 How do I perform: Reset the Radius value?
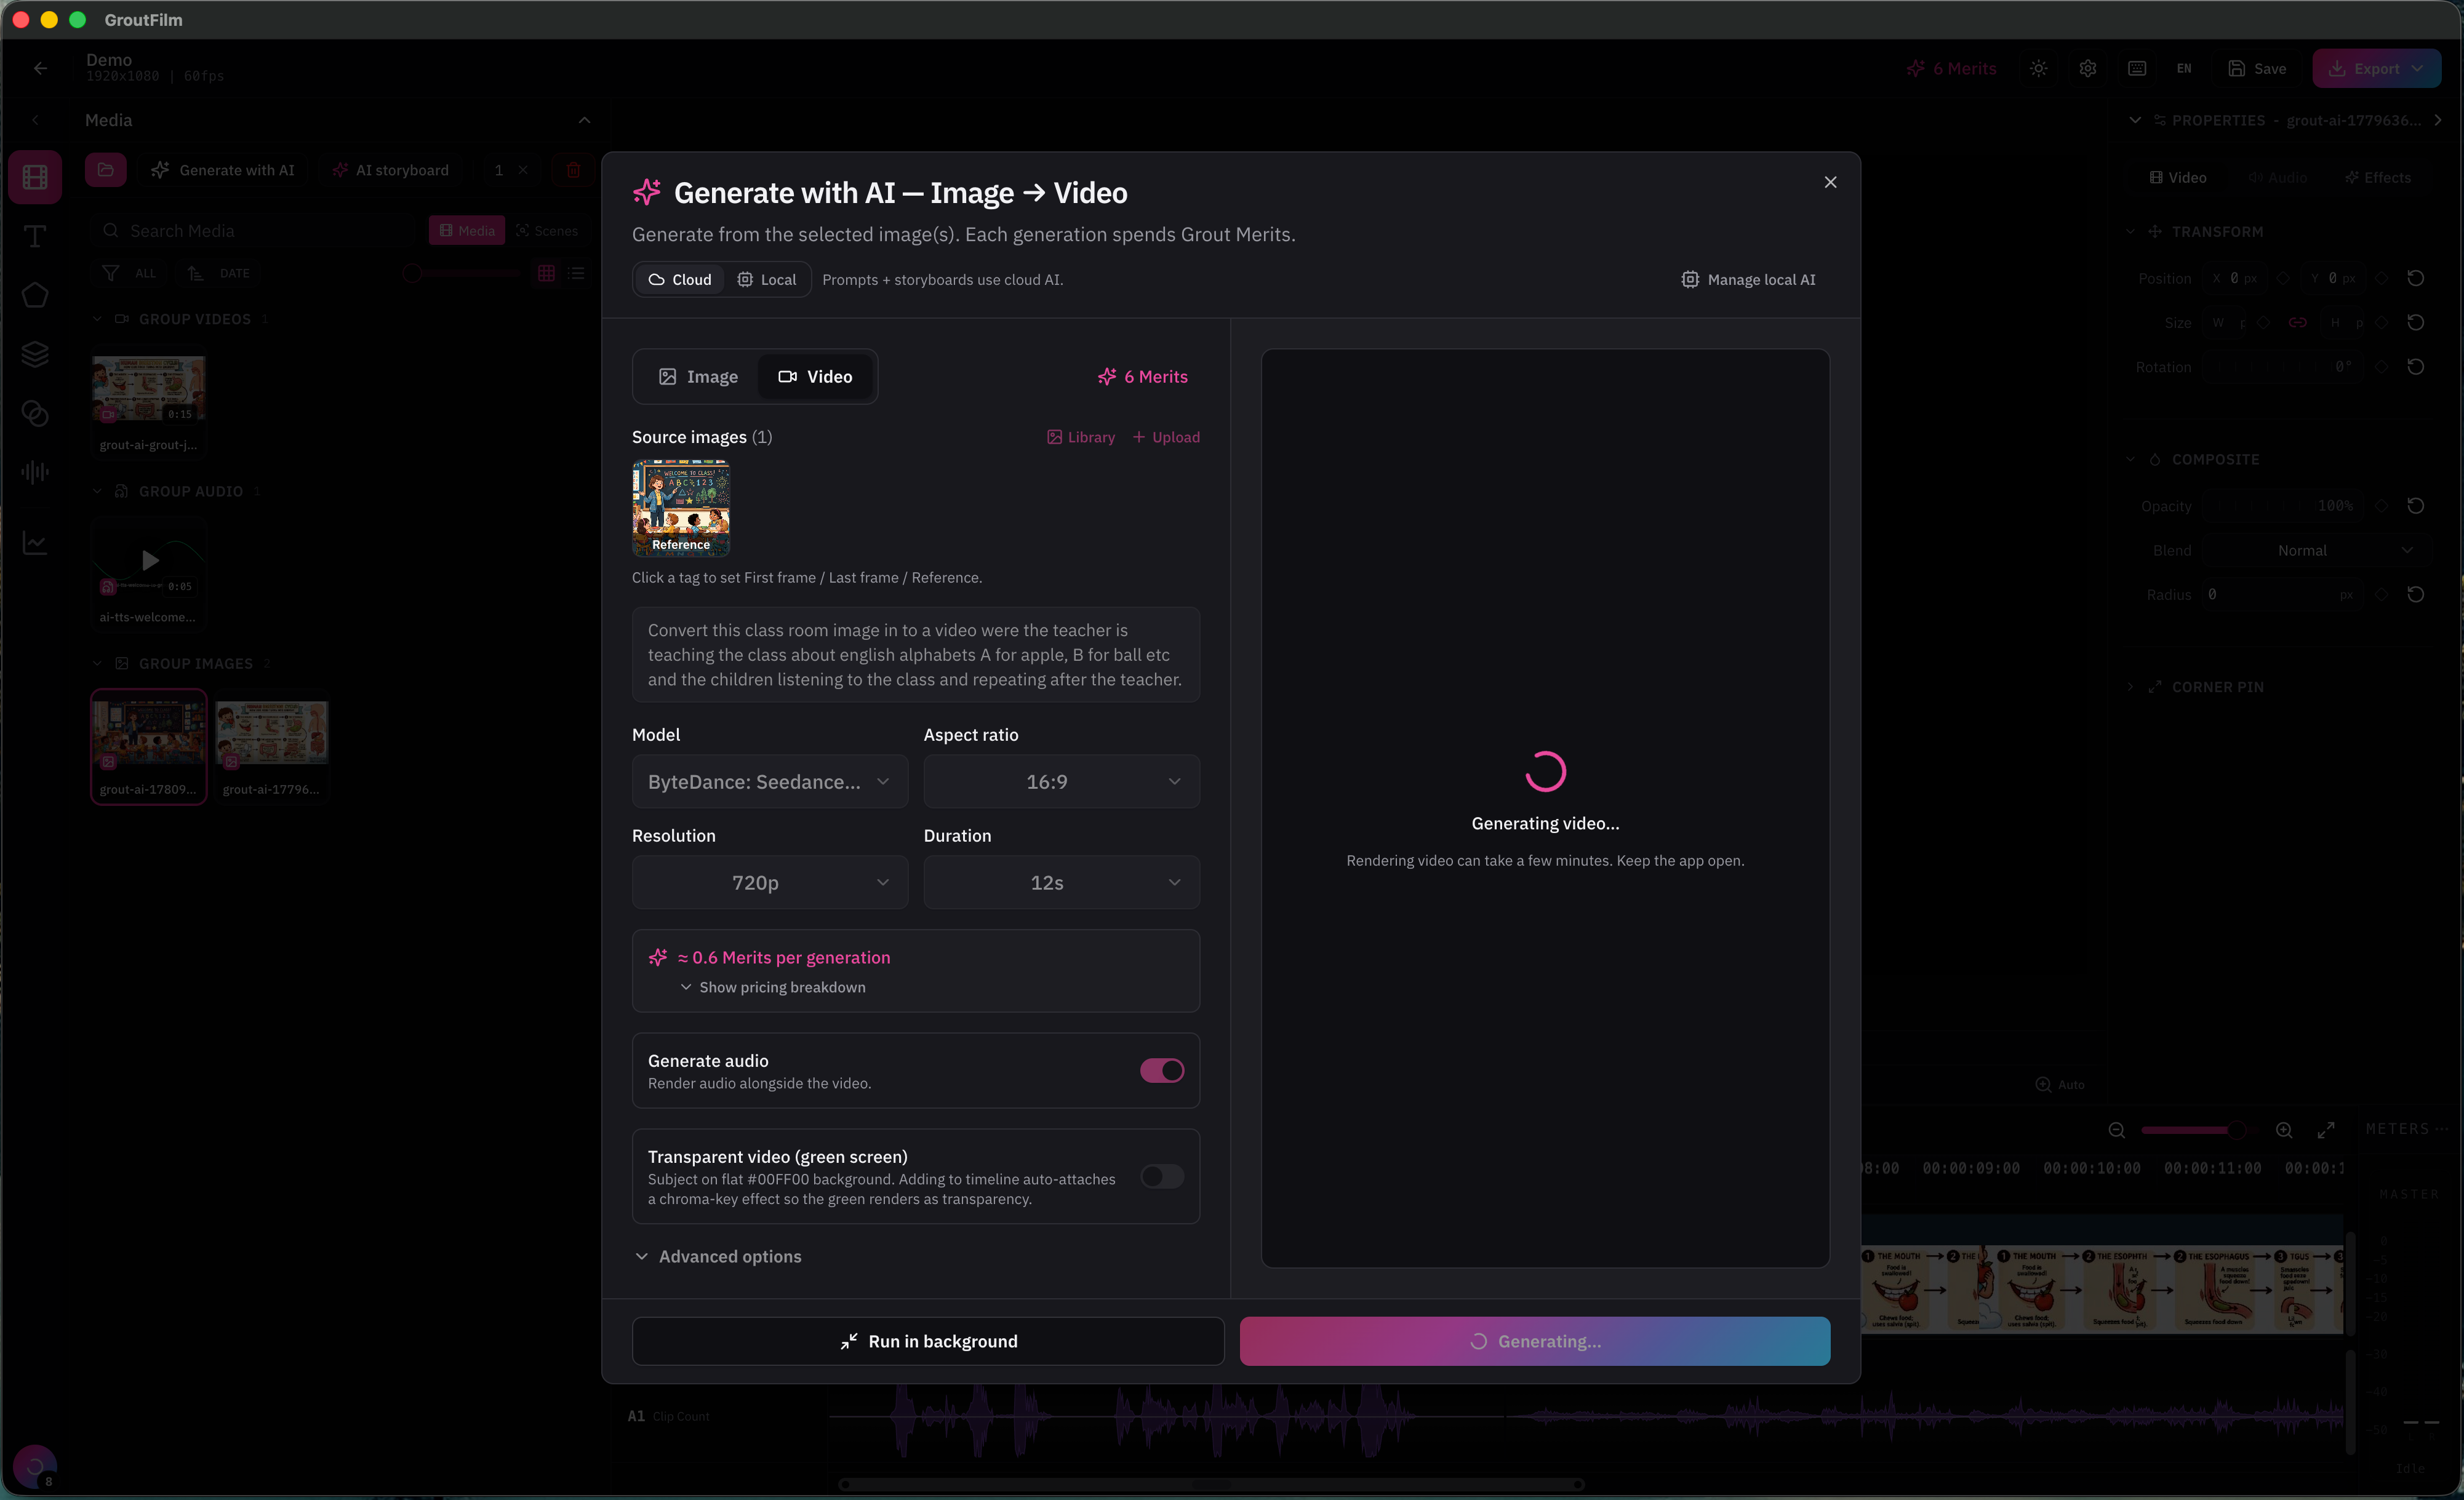(2416, 594)
